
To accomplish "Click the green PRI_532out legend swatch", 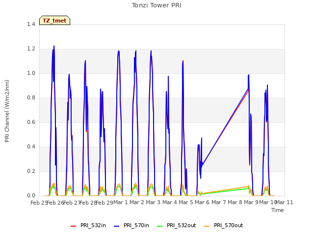I will 160,226.
